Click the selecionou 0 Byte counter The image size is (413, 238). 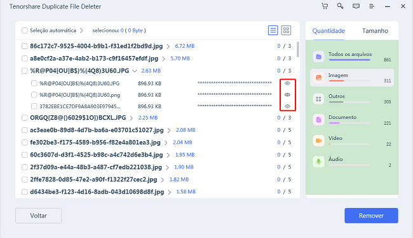[x=119, y=31]
